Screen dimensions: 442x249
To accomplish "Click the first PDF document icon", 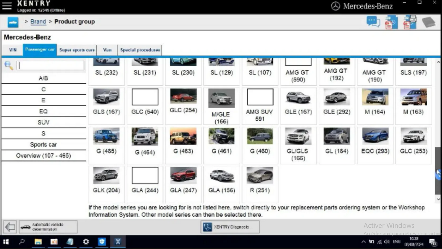I will coord(391,22).
